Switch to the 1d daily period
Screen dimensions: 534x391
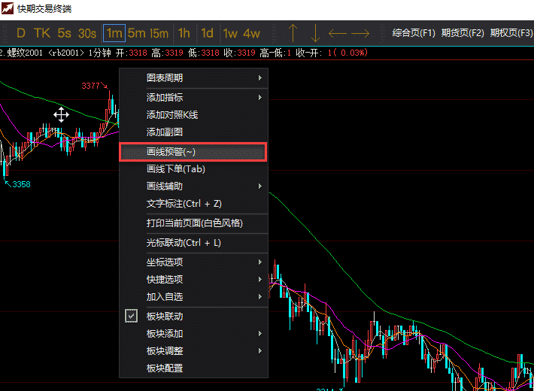coord(207,33)
